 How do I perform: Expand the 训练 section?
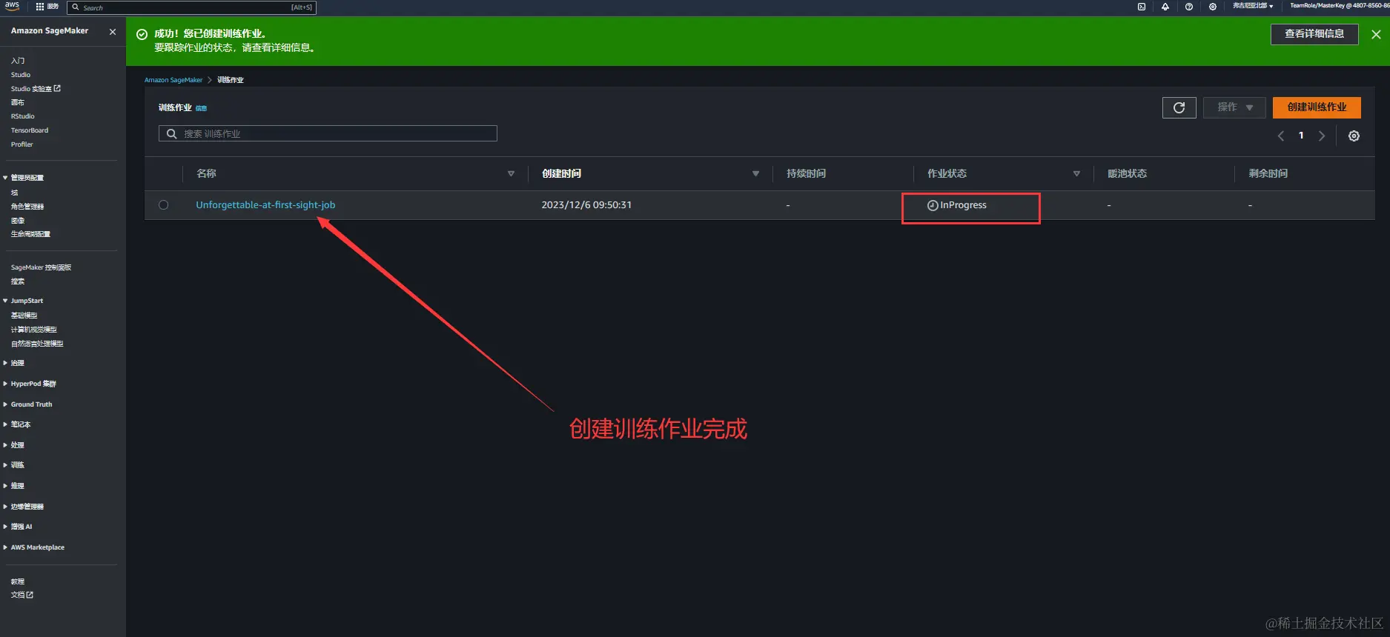(x=5, y=465)
